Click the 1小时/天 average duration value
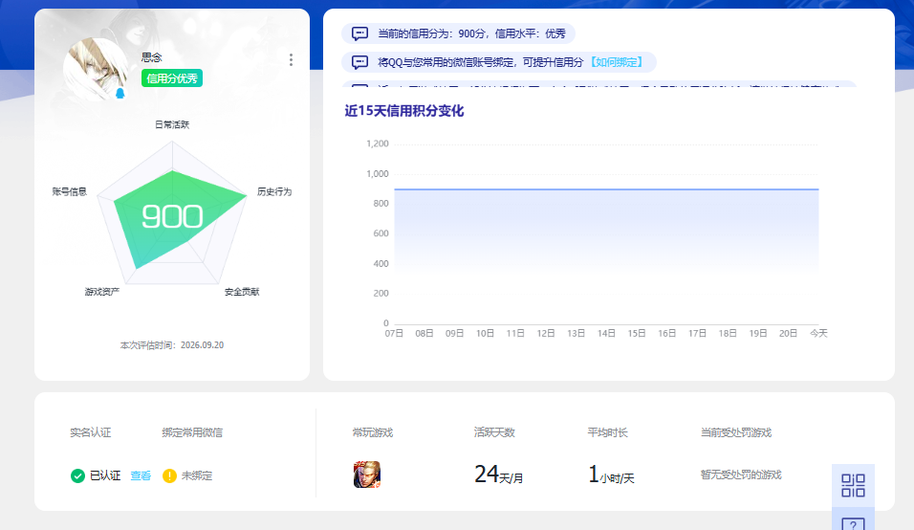Viewport: 914px width, 530px height. [611, 475]
